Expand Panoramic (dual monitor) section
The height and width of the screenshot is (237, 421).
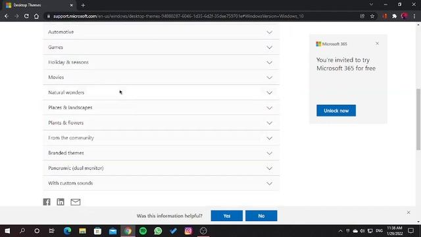[161, 168]
